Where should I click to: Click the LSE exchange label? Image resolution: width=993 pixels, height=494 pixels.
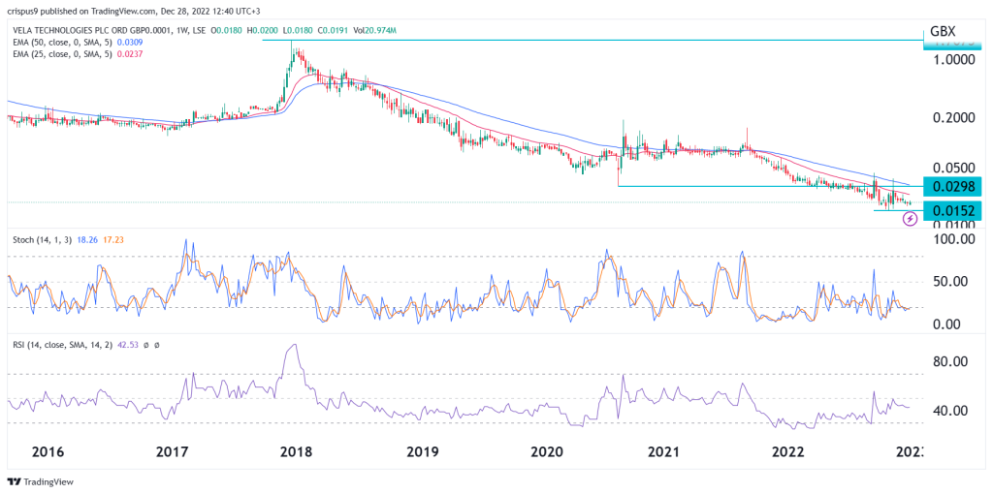point(200,31)
